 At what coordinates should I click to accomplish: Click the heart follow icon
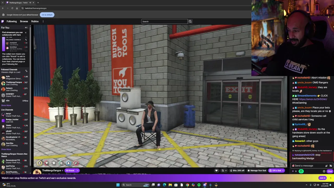pos(216,171)
